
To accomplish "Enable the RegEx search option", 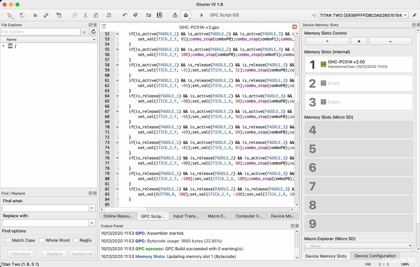I will pyautogui.click(x=76, y=240).
